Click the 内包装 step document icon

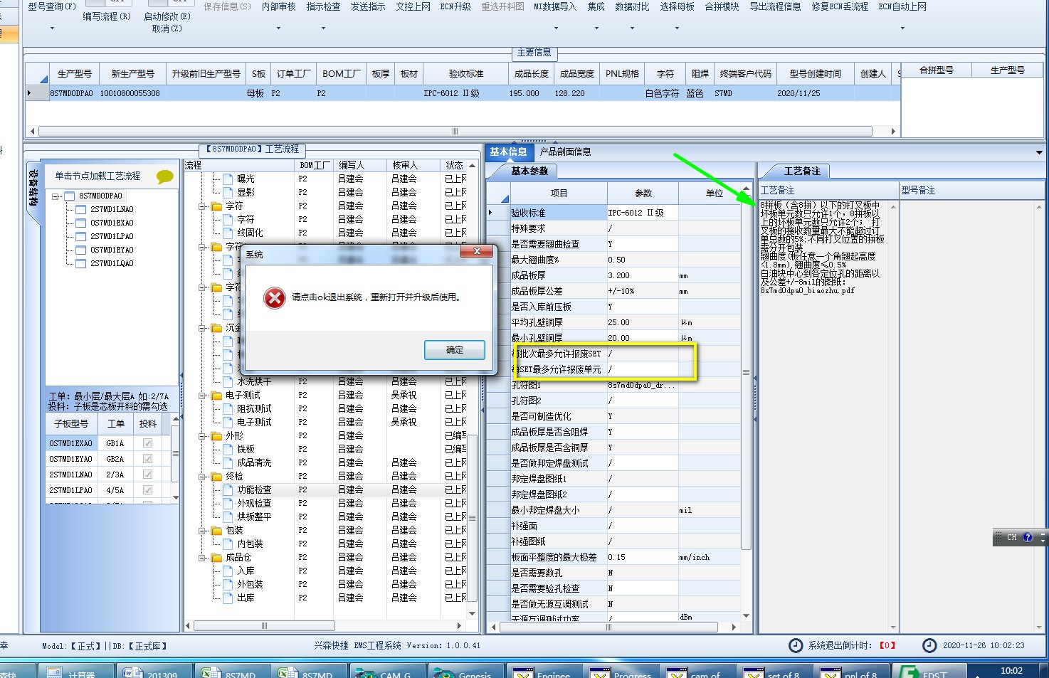click(228, 544)
